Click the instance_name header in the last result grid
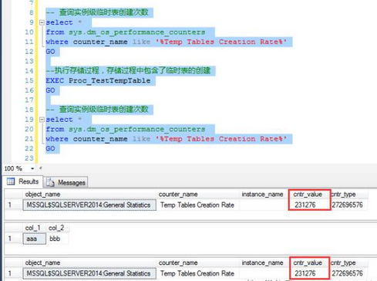This screenshot has width=377, height=281. pyautogui.click(x=264, y=262)
